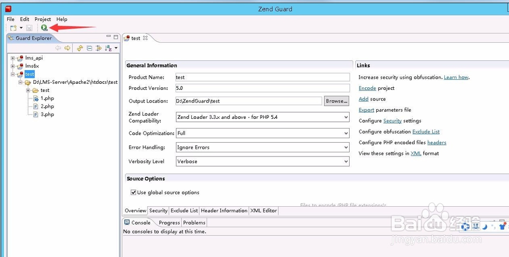Click the XML format link
The height and width of the screenshot is (257, 509).
tap(416, 153)
